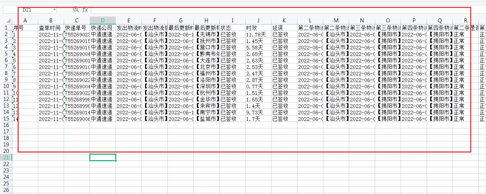486x194 pixels.
Task: Click the 【来宾市】 cell
Action: tap(206, 106)
